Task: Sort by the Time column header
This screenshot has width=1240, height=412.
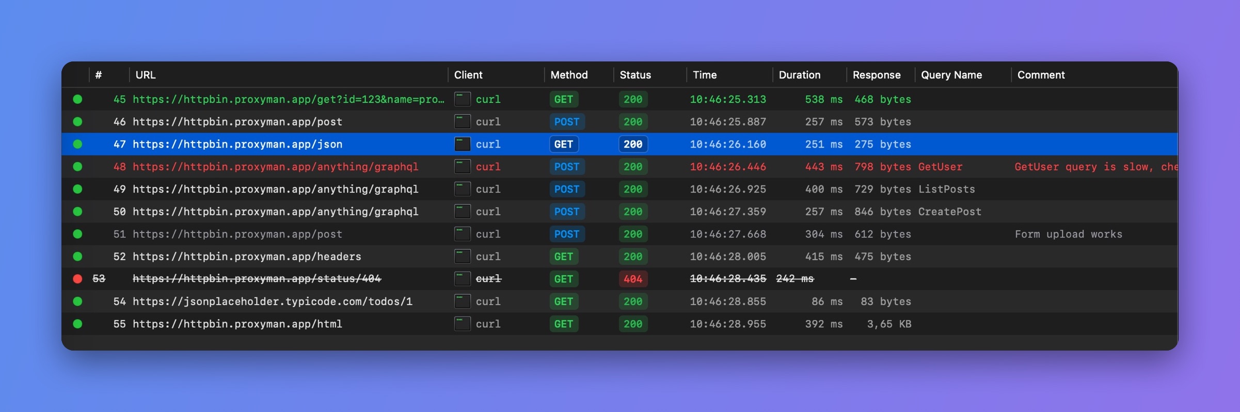Action: point(705,75)
